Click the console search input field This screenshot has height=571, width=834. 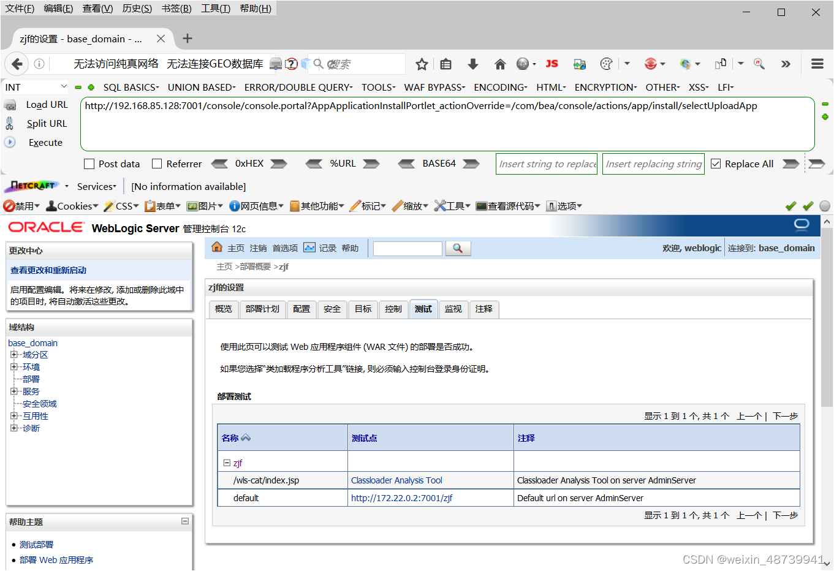407,248
